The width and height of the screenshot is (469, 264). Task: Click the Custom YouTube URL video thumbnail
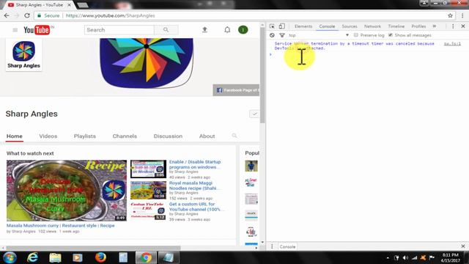(148, 211)
